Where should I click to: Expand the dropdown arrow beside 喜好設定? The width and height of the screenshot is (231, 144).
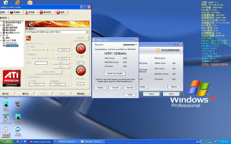click(54, 12)
